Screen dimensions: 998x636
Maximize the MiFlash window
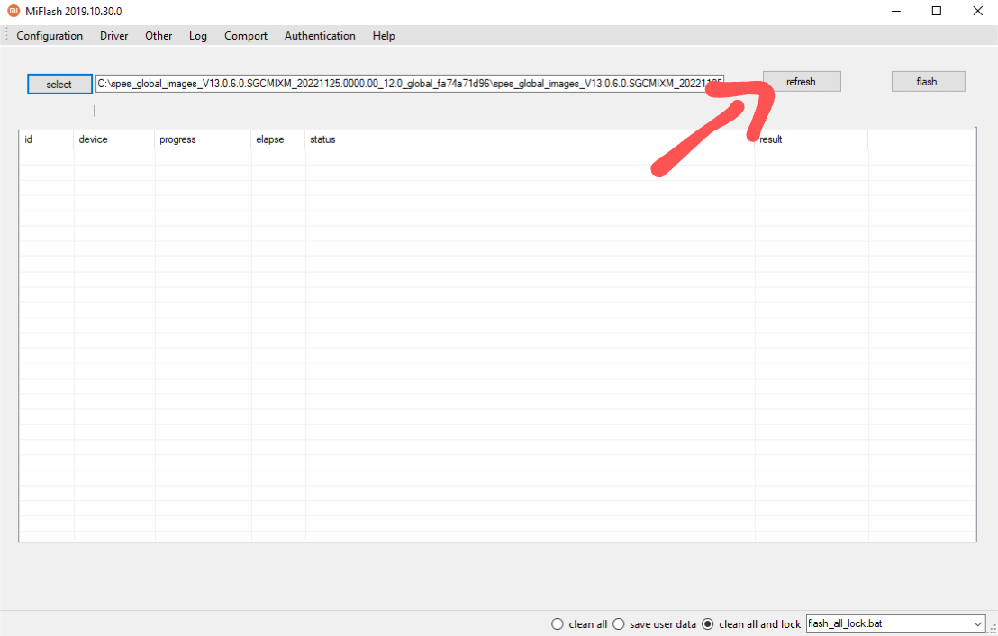click(937, 12)
